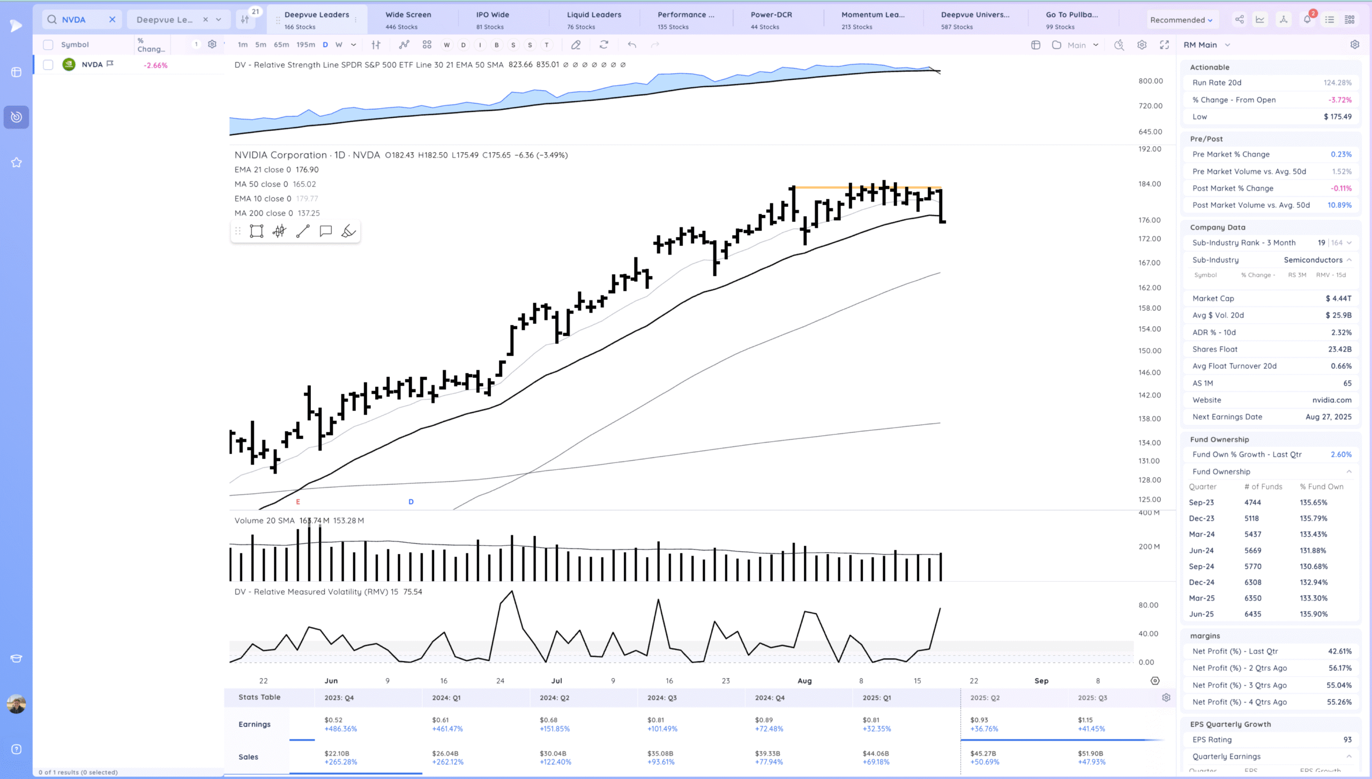Viewport: 1372px width, 779px height.
Task: Open chart bar style icon
Action: 376,45
